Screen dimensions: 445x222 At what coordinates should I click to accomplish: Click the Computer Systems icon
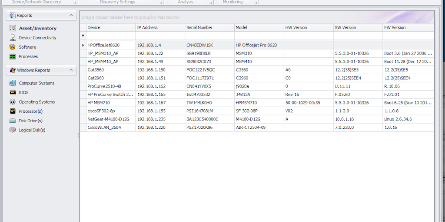tap(13, 83)
